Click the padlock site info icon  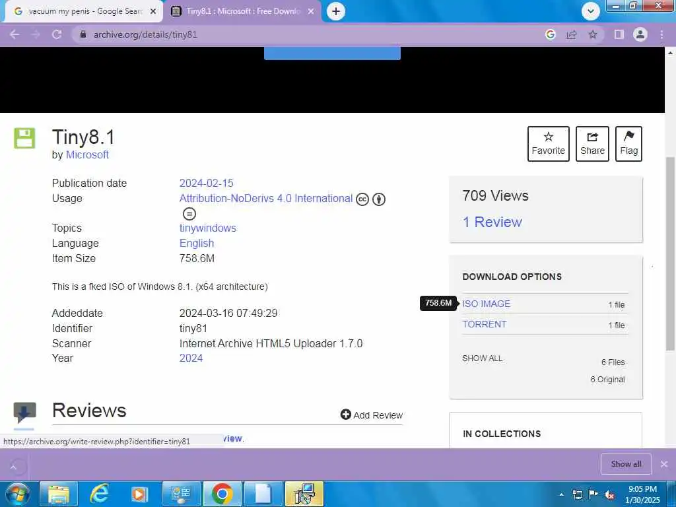coord(83,34)
